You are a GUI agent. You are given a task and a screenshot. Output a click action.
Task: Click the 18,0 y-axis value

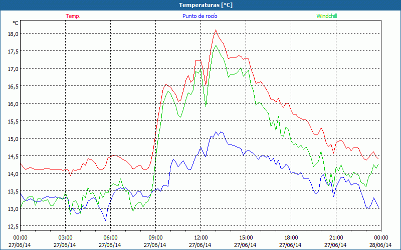[x=13, y=34]
